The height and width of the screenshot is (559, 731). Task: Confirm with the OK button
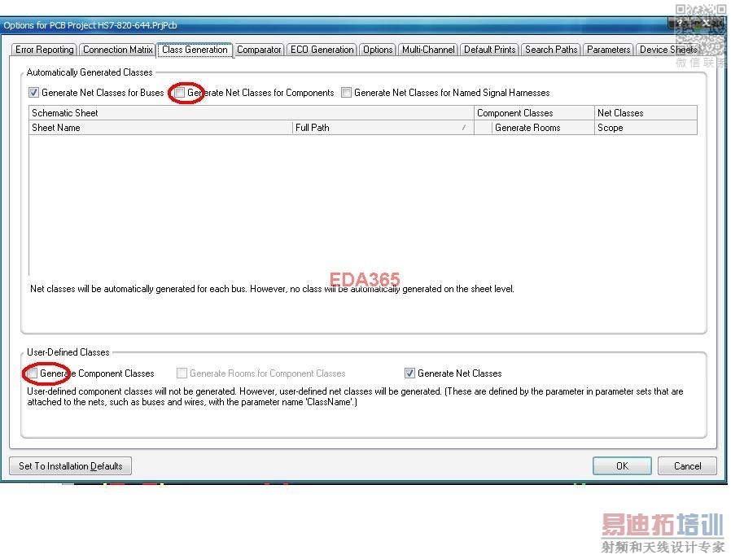tap(622, 465)
